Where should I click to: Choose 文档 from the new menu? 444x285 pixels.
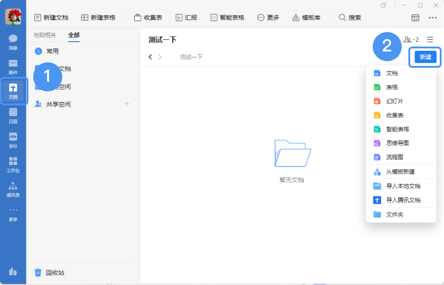tap(401, 73)
